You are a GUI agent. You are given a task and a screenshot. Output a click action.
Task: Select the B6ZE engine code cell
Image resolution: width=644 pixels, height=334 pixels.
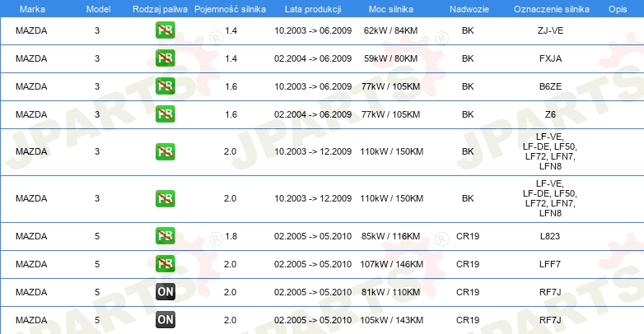pos(550,86)
